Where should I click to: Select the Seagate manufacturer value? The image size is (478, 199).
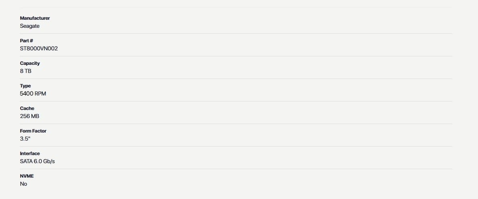tap(29, 26)
